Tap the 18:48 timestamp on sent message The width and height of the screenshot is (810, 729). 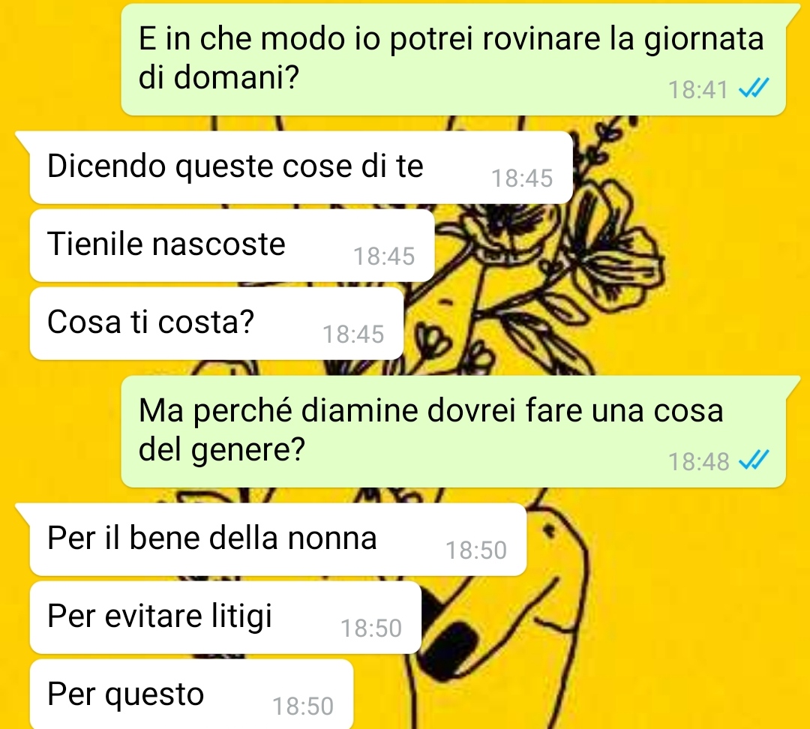pyautogui.click(x=698, y=462)
